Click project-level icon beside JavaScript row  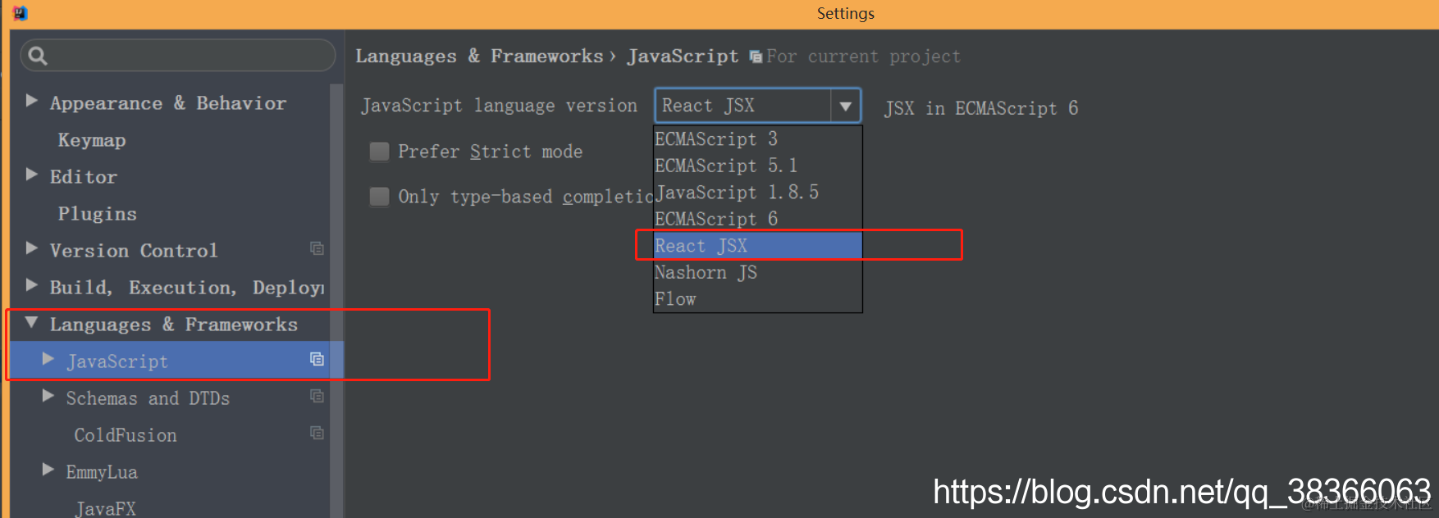click(x=317, y=359)
